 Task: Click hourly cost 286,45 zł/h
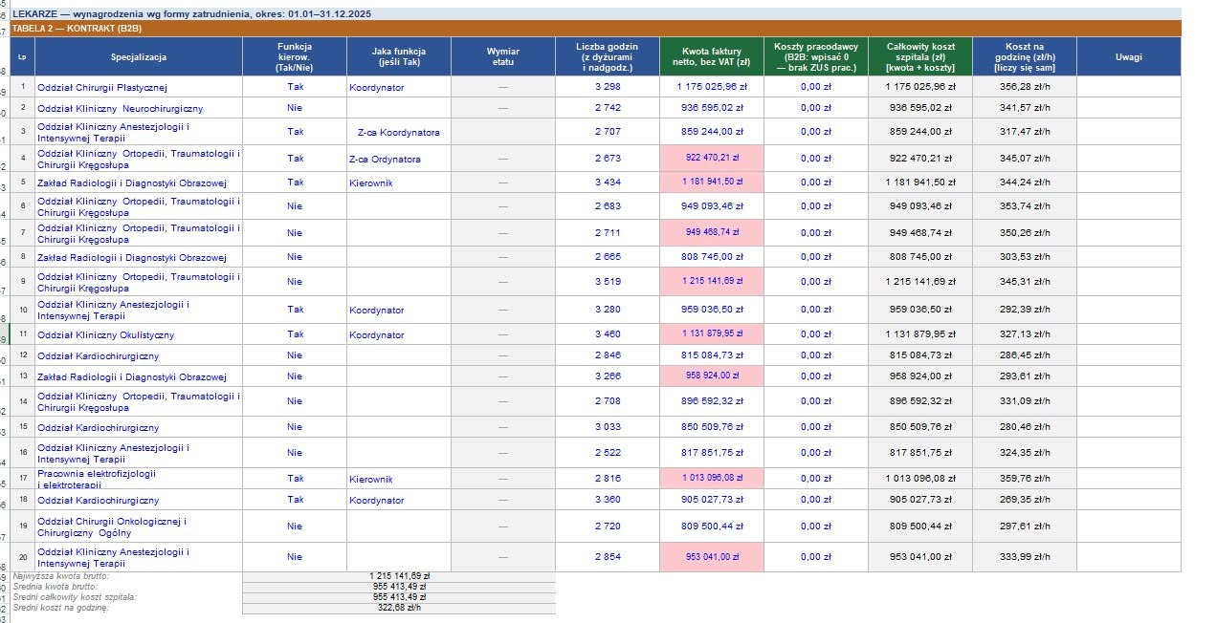coord(1025,355)
